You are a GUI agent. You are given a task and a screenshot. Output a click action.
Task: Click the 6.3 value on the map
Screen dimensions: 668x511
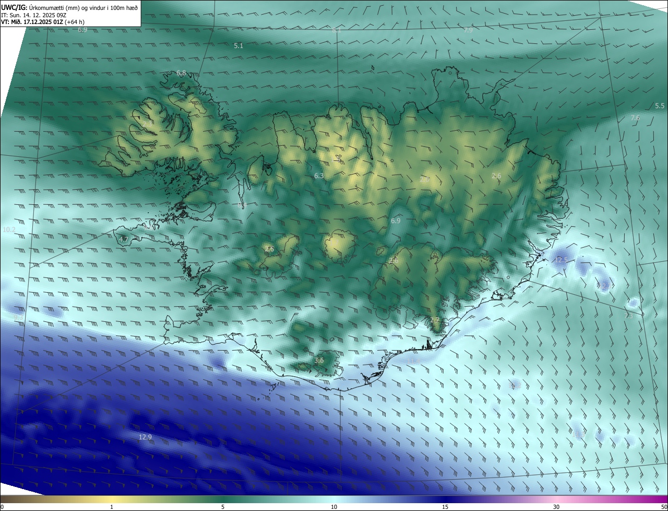click(319, 176)
